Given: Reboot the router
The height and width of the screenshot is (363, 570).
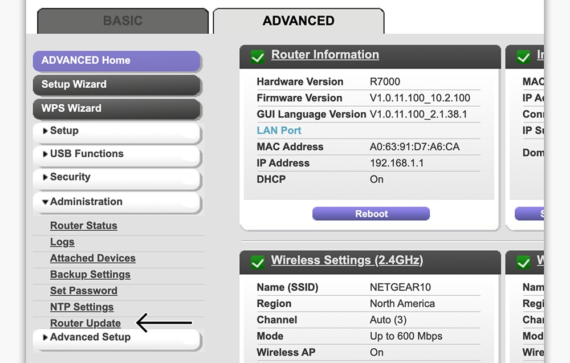Looking at the screenshot, I should (371, 214).
